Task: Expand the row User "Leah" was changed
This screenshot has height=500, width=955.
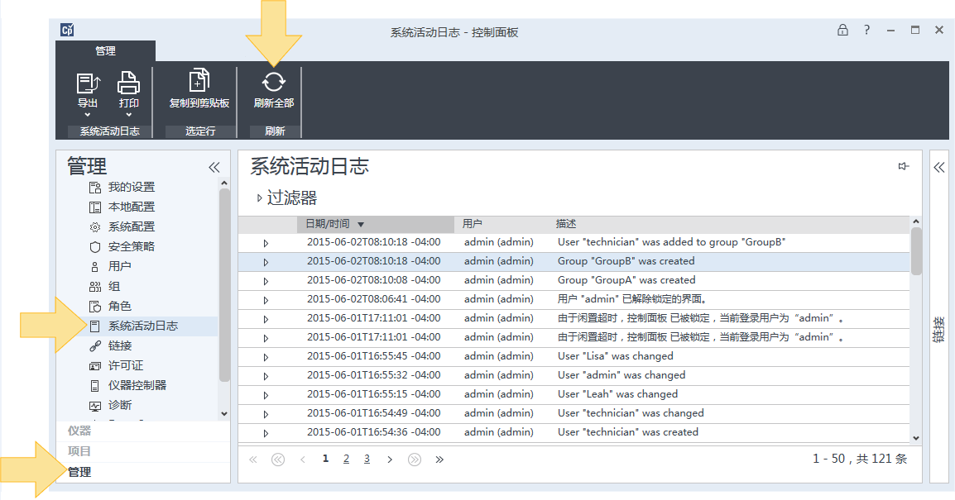Action: point(266,395)
